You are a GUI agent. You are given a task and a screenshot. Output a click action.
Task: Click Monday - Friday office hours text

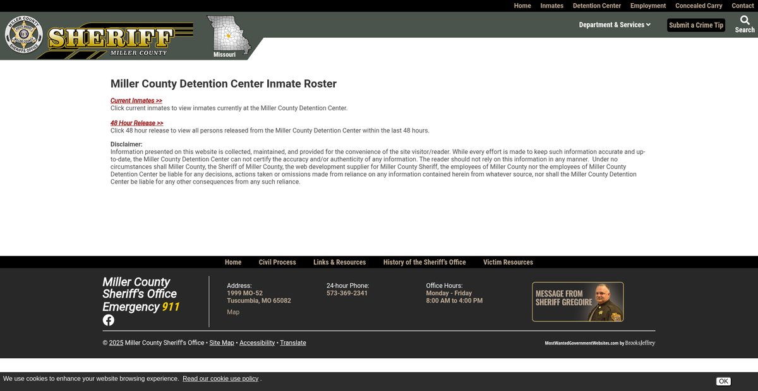point(449,293)
